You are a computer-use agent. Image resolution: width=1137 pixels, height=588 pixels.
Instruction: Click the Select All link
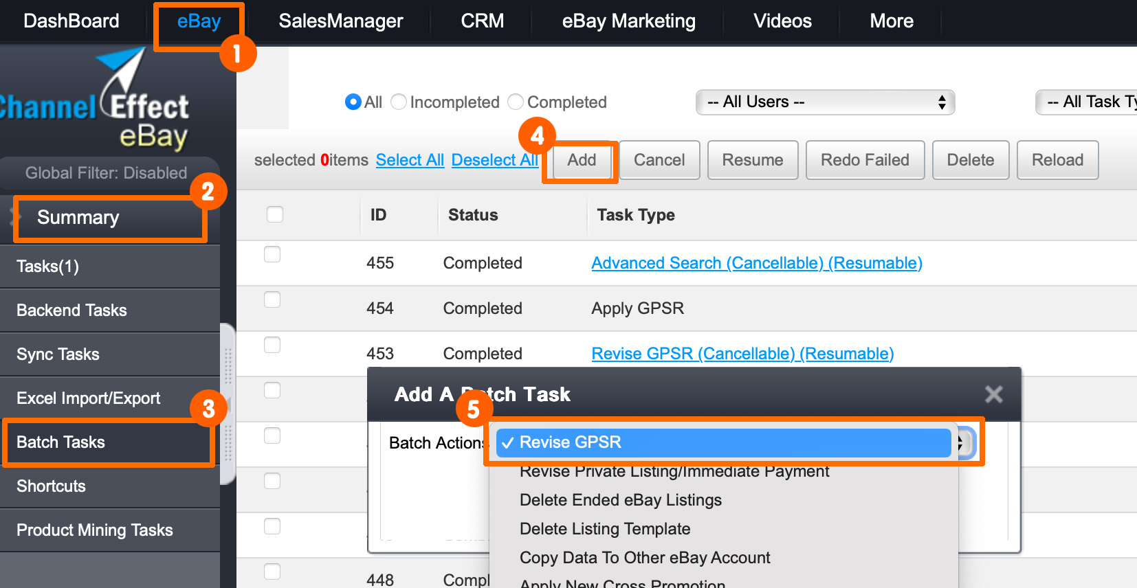click(410, 160)
